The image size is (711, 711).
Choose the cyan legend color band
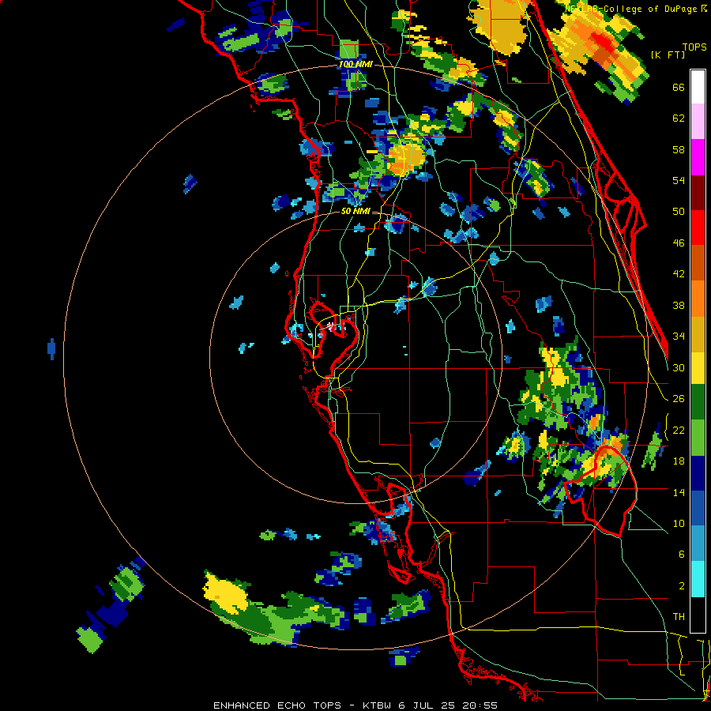(698, 579)
